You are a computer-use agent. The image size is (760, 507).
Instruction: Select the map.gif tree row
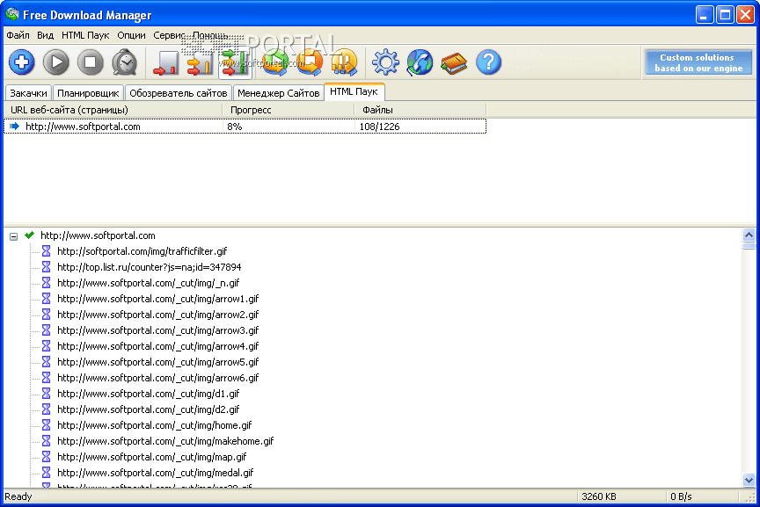pyautogui.click(x=151, y=457)
